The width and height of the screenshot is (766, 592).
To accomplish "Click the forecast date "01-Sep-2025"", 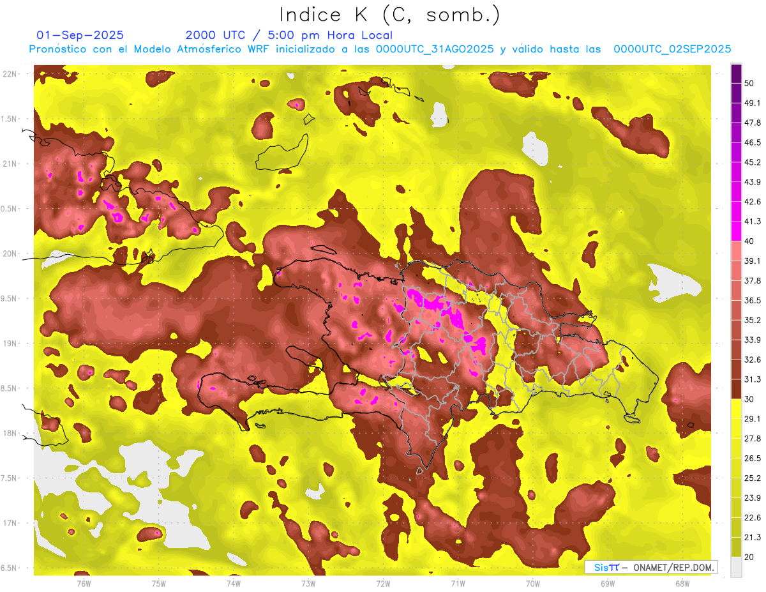I will [80, 35].
